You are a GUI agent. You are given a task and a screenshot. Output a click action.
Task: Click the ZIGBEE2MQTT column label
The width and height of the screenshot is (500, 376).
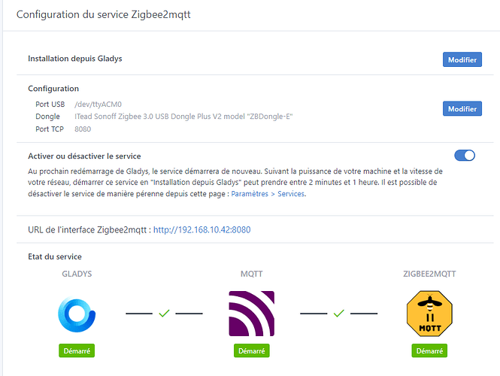[x=429, y=274]
